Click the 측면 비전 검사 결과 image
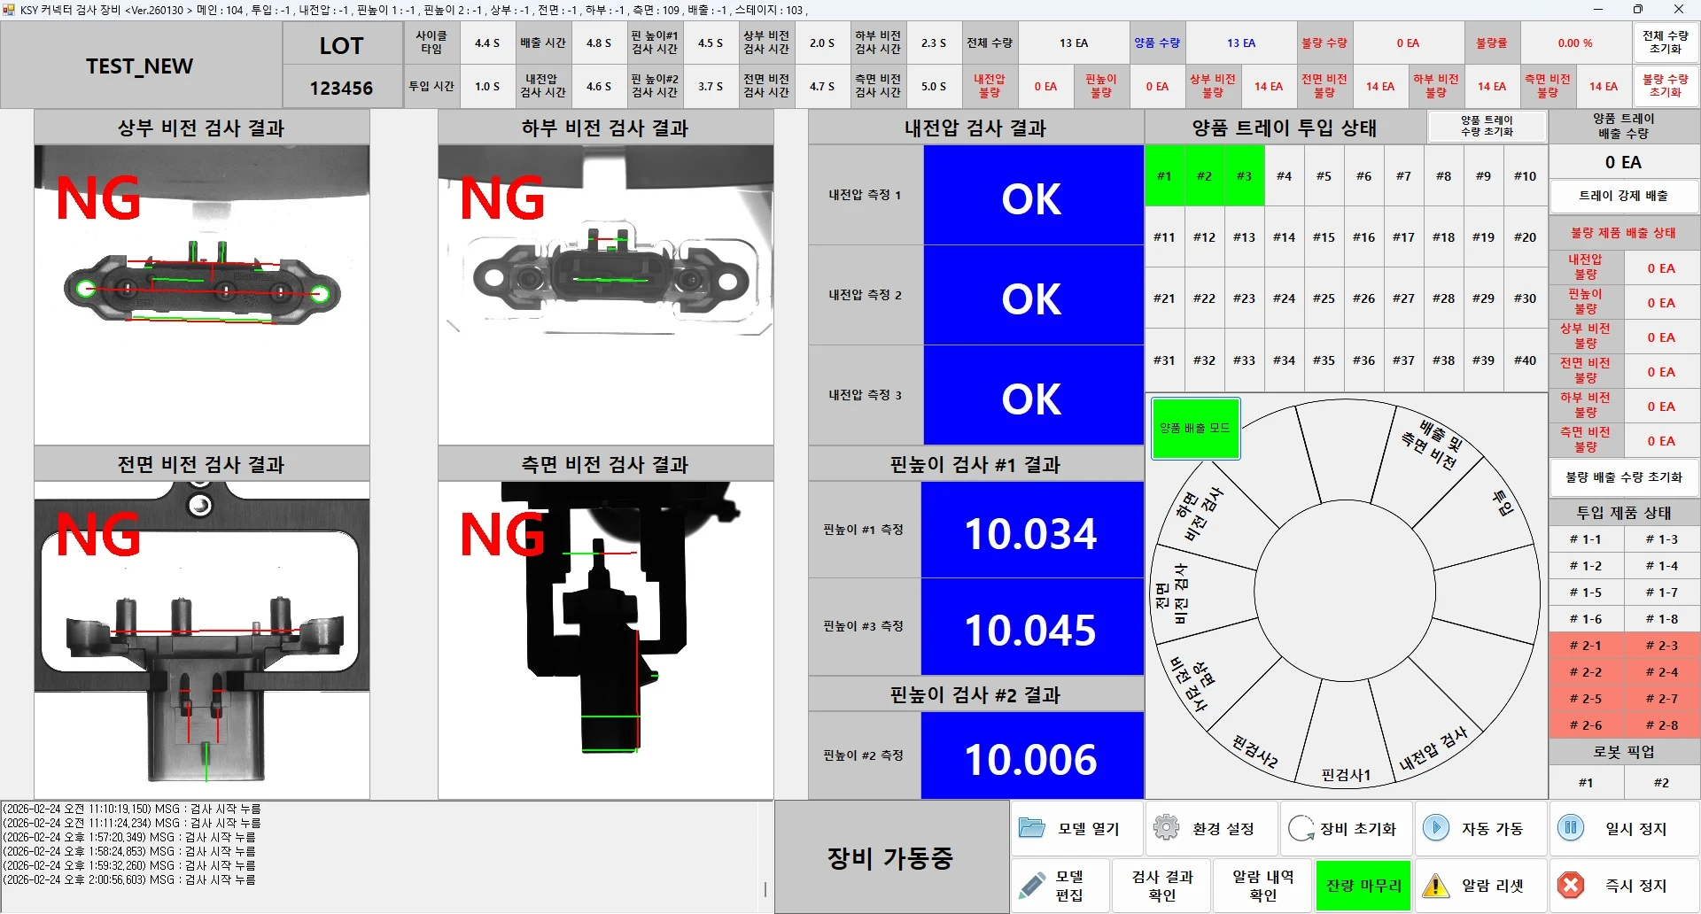The image size is (1701, 914). click(x=606, y=639)
